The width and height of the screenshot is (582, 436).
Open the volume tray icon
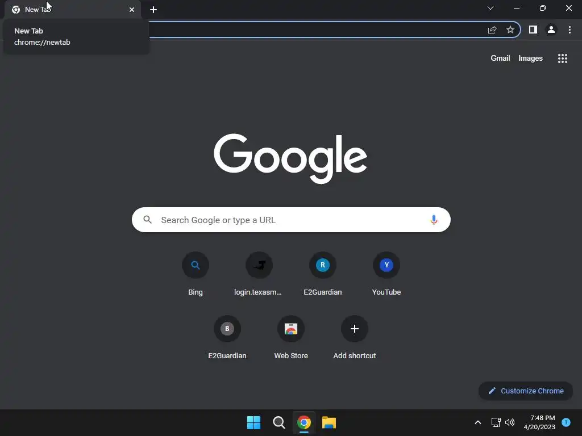510,422
